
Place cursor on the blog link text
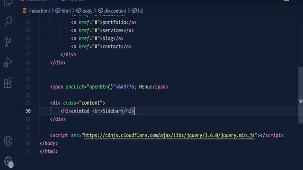pos(107,39)
